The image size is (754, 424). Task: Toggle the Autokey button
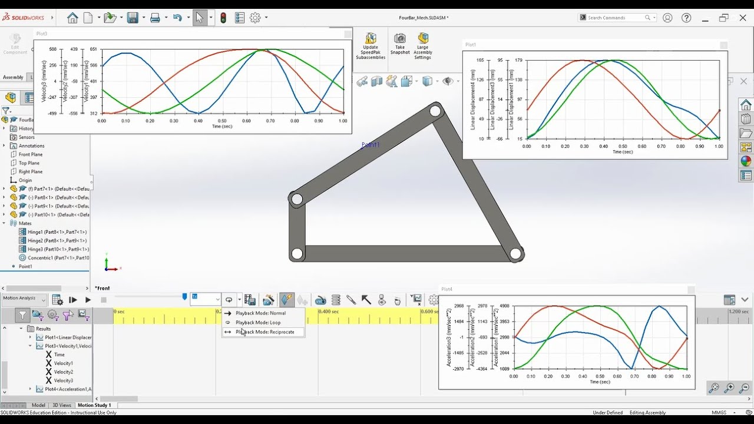pos(287,300)
